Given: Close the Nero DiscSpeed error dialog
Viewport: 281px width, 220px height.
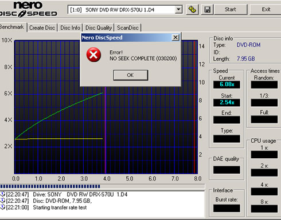Looking at the screenshot, I should 175,37.
